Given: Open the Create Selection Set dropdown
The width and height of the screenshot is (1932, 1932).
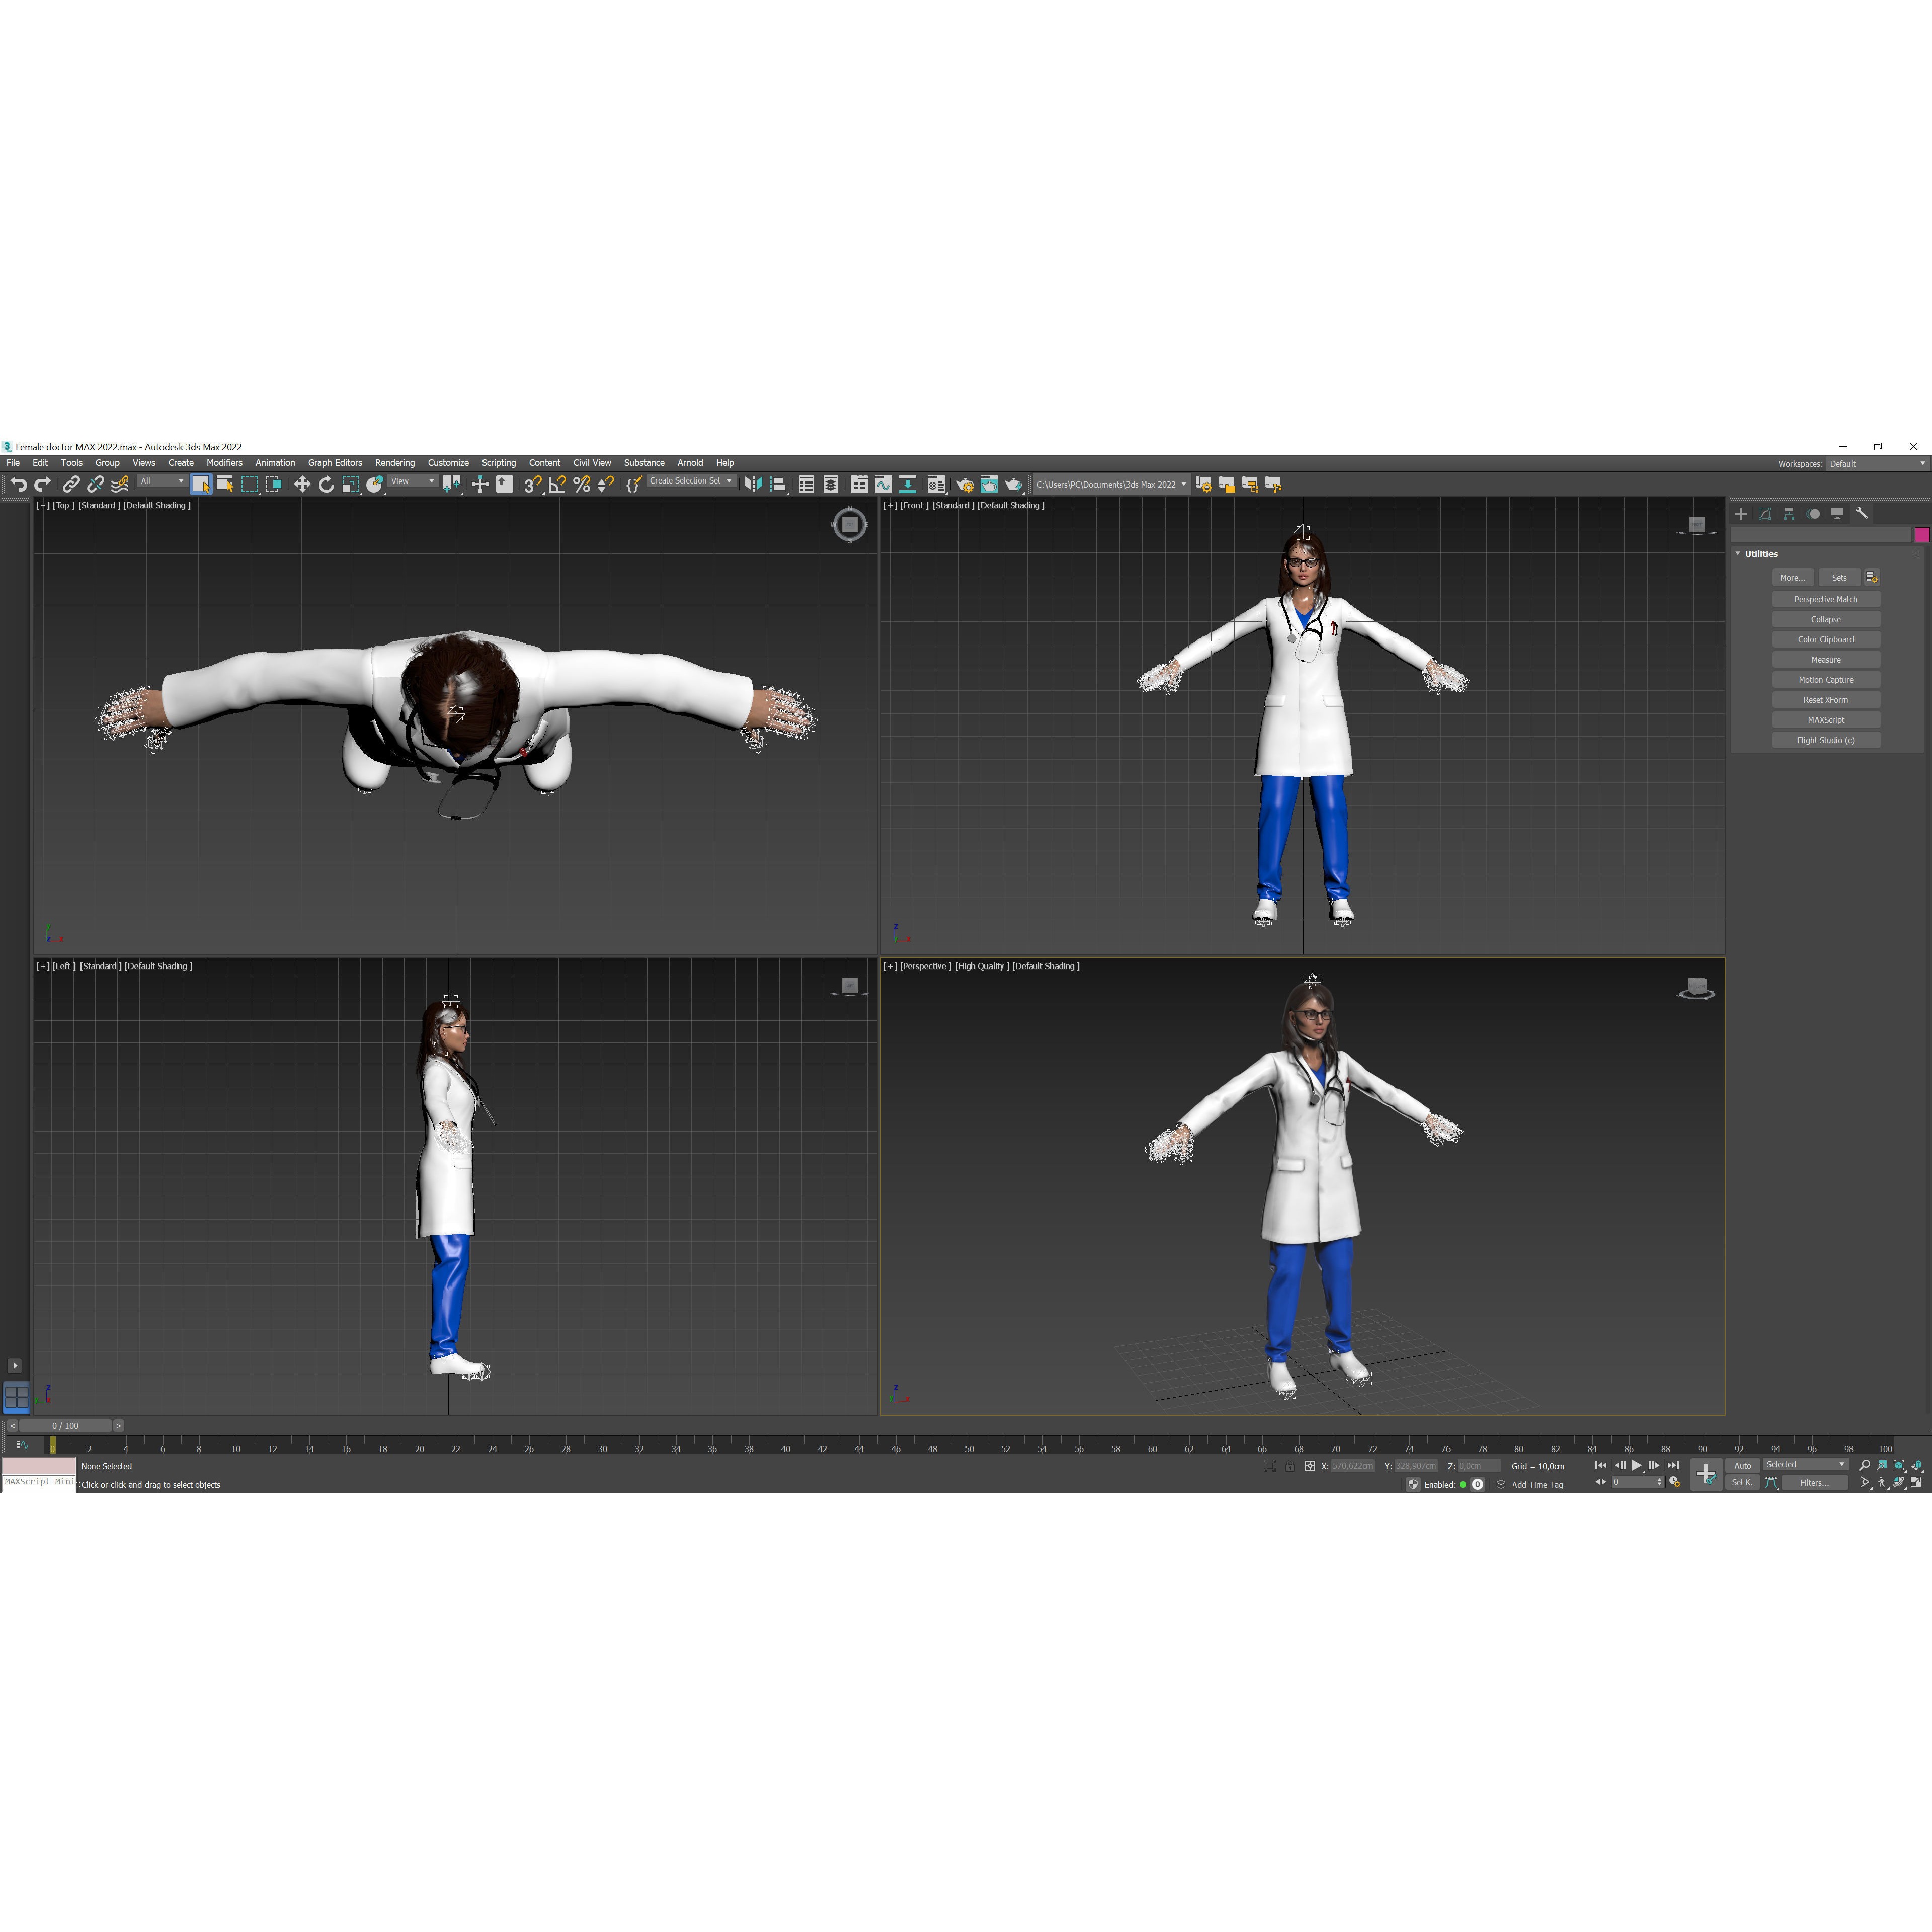Looking at the screenshot, I should pos(691,482).
